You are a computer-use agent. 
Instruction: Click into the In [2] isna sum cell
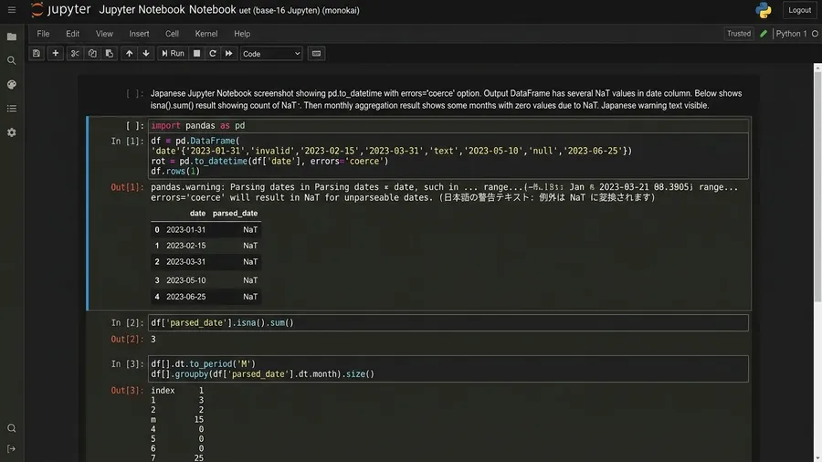tap(448, 322)
